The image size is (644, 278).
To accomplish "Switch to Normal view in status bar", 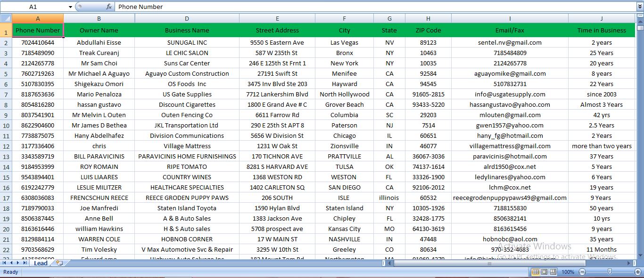I will point(536,272).
